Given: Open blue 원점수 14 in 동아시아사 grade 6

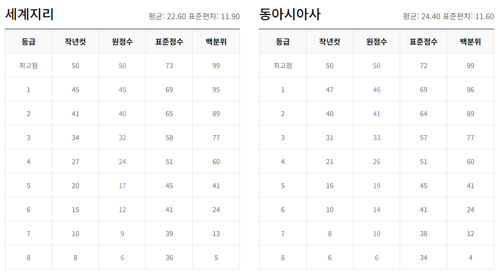Looking at the screenshot, I should click(377, 210).
